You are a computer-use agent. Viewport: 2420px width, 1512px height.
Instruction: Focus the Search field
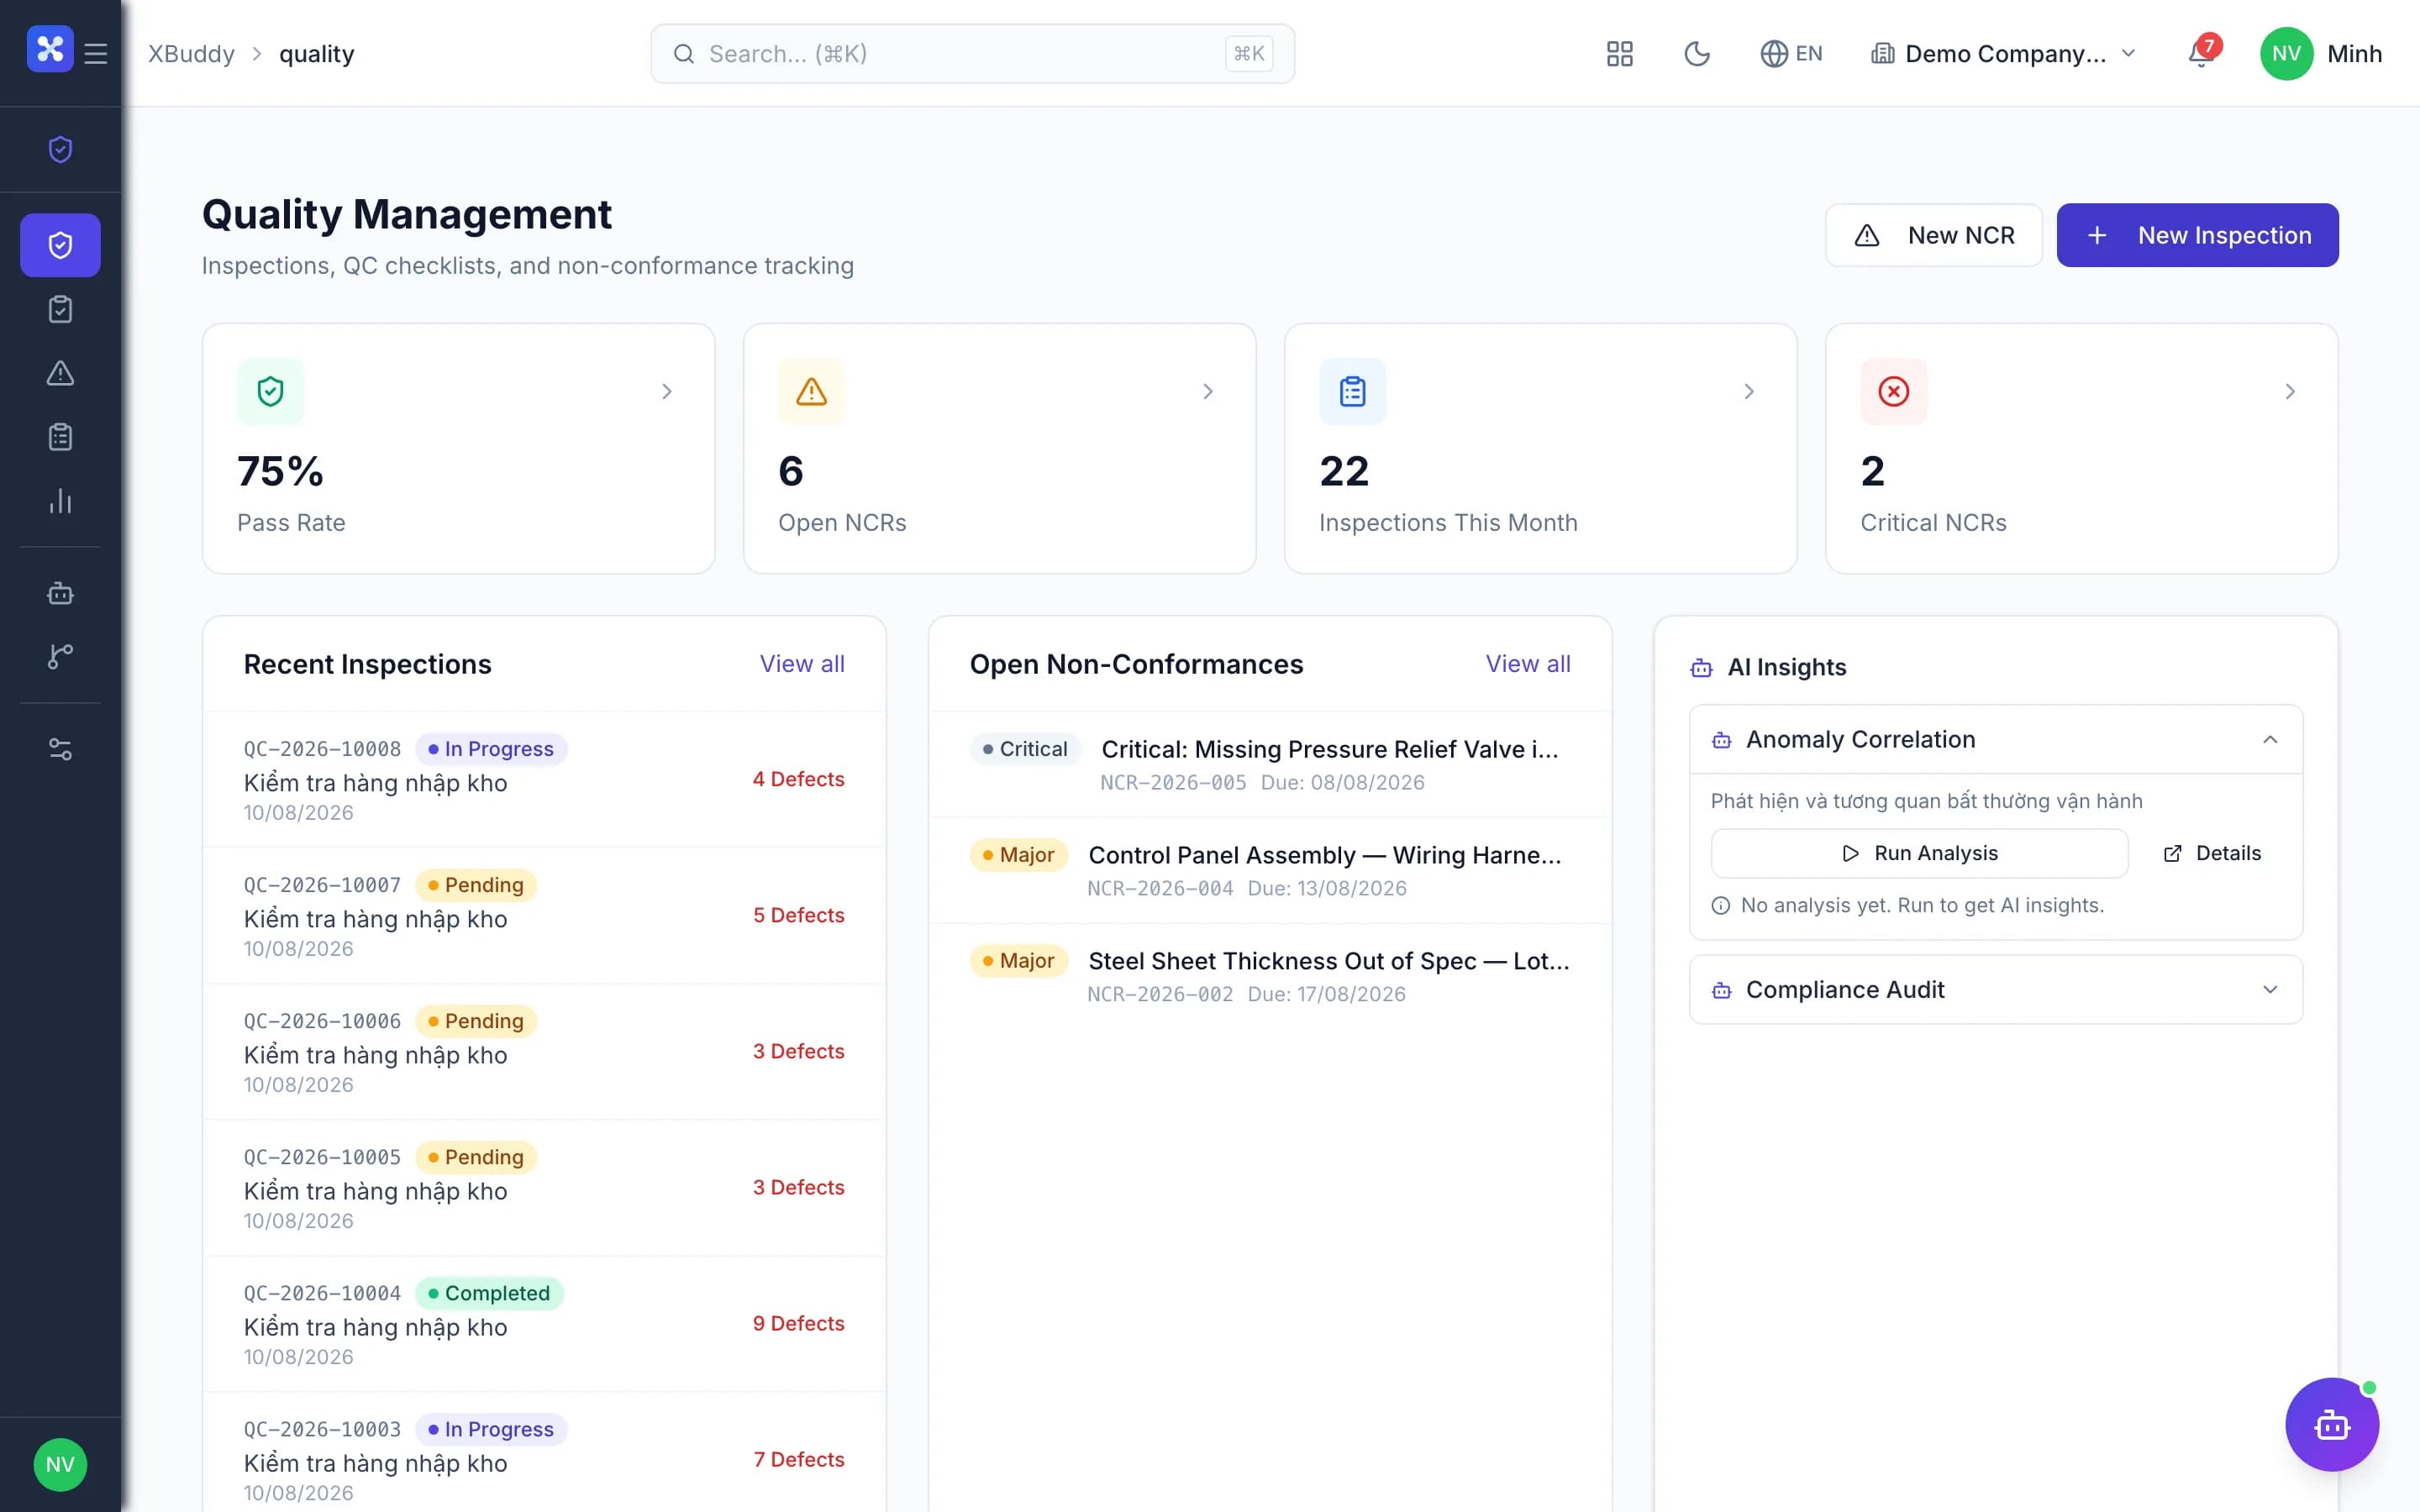coord(972,53)
